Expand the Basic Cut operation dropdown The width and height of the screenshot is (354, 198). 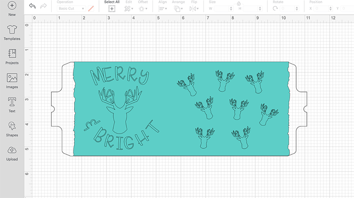coord(71,9)
